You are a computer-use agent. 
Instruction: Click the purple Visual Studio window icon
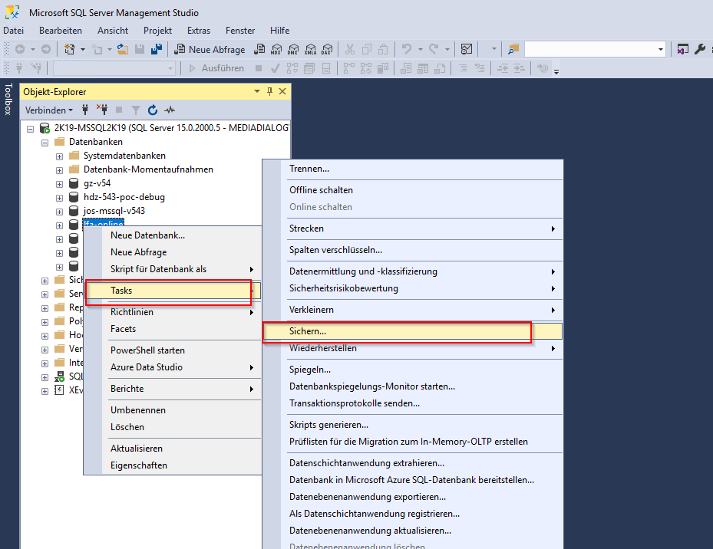(x=682, y=49)
